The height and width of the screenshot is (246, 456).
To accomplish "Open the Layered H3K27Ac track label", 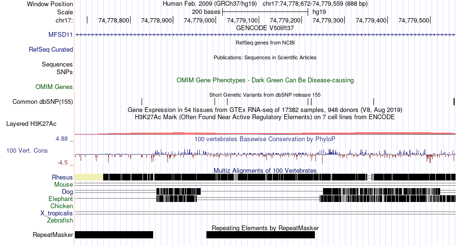I will (x=31, y=124).
